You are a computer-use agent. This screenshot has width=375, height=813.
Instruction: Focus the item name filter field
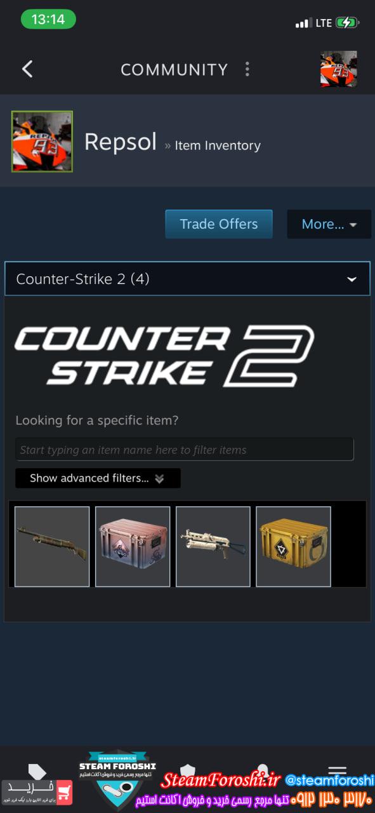(185, 450)
